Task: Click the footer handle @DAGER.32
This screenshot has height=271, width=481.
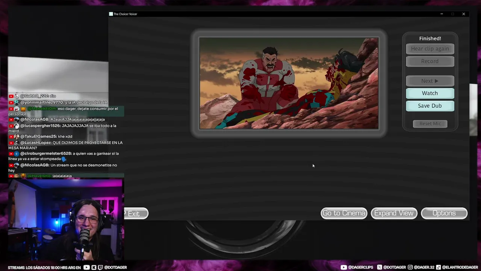Action: (424, 268)
